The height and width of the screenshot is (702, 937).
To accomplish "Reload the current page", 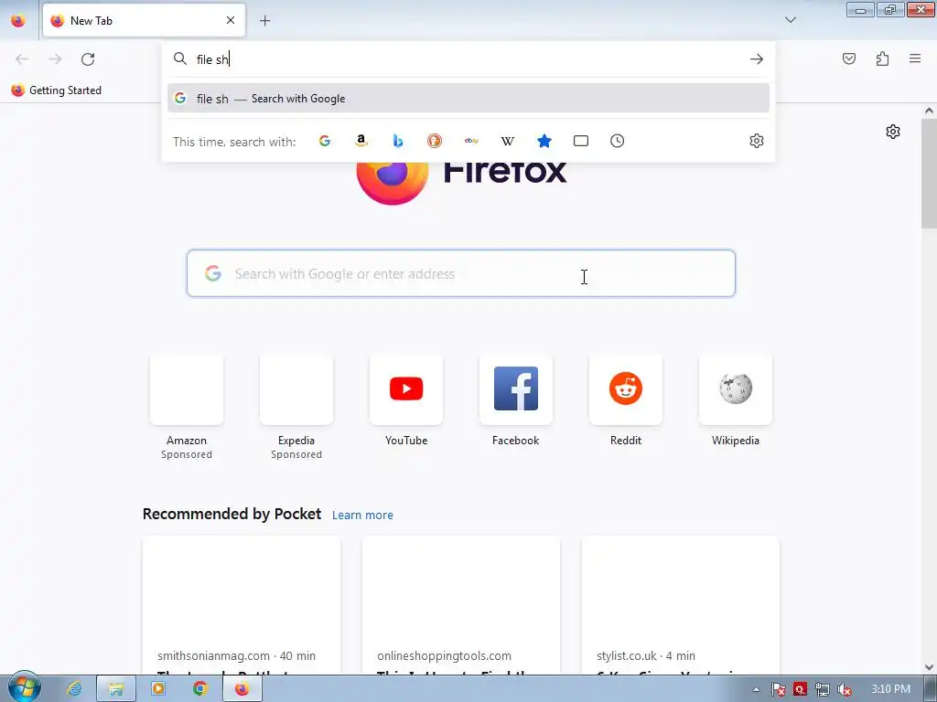I will click(x=88, y=59).
